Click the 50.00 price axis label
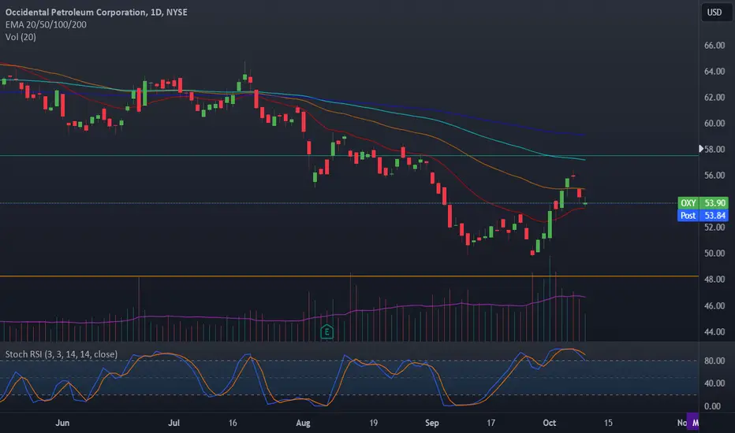The height and width of the screenshot is (433, 735). (x=714, y=254)
